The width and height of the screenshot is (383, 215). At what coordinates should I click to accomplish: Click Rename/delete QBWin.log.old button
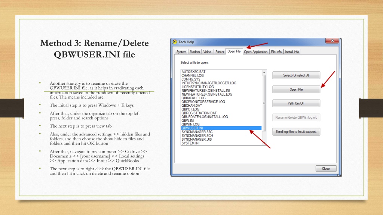click(x=296, y=118)
